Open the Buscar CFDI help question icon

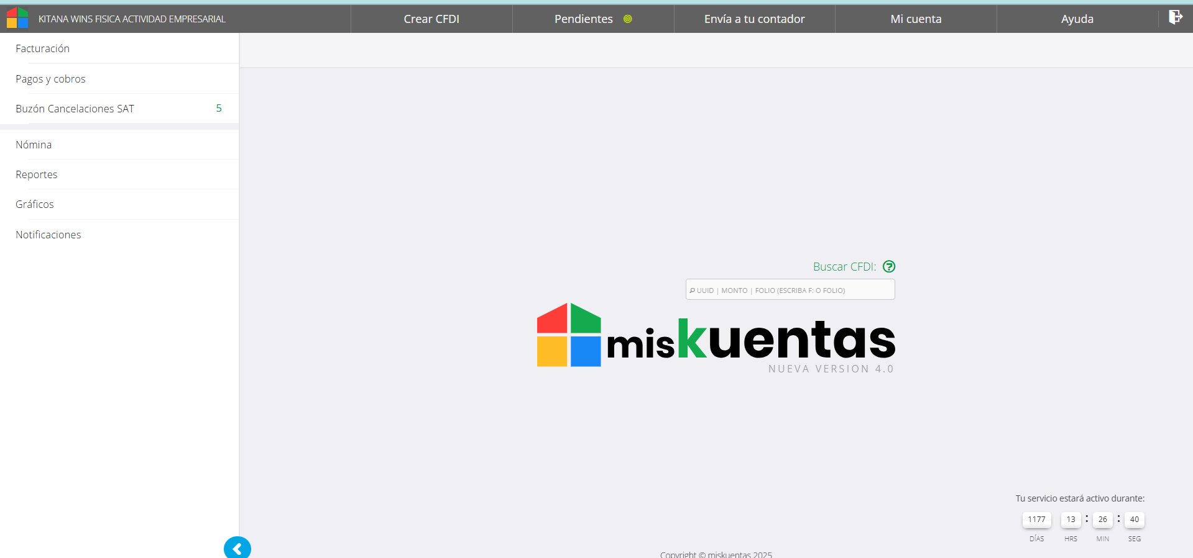(889, 266)
